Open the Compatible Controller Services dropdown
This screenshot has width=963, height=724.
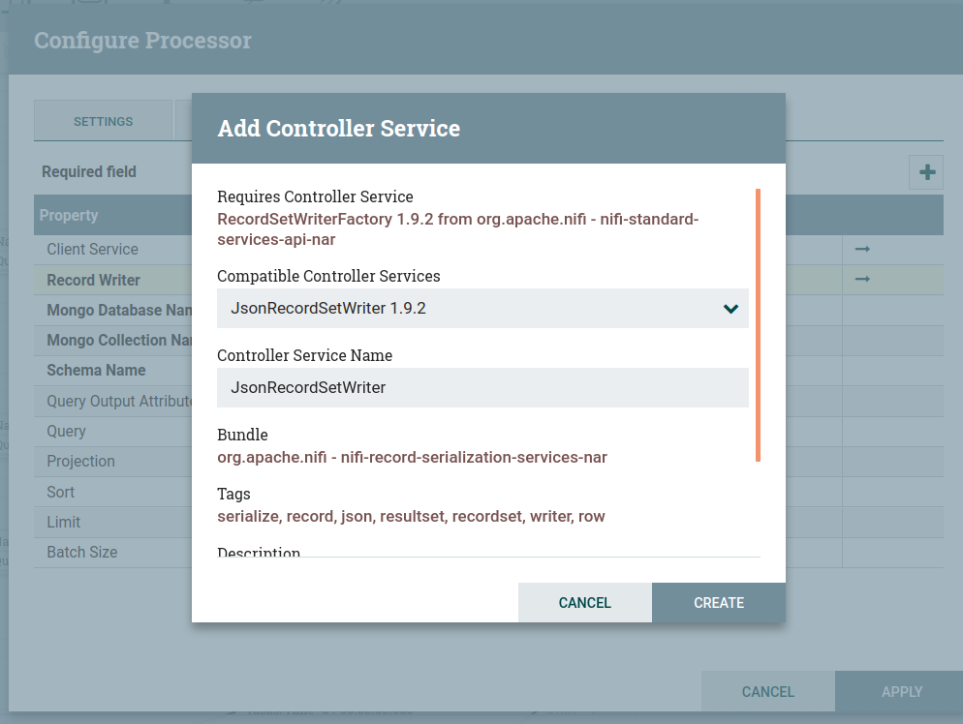pyautogui.click(x=481, y=309)
